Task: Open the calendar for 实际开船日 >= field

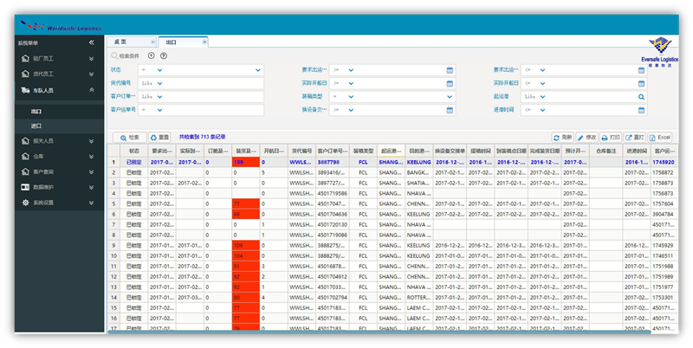Action: pyautogui.click(x=450, y=83)
